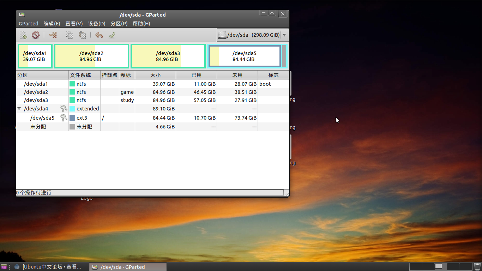Click the blue ext3 swatch on /dev/sda5
The height and width of the screenshot is (271, 482).
coord(72,118)
